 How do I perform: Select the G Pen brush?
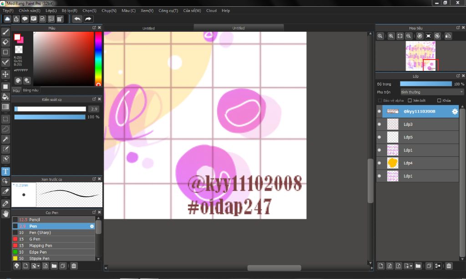point(54,239)
